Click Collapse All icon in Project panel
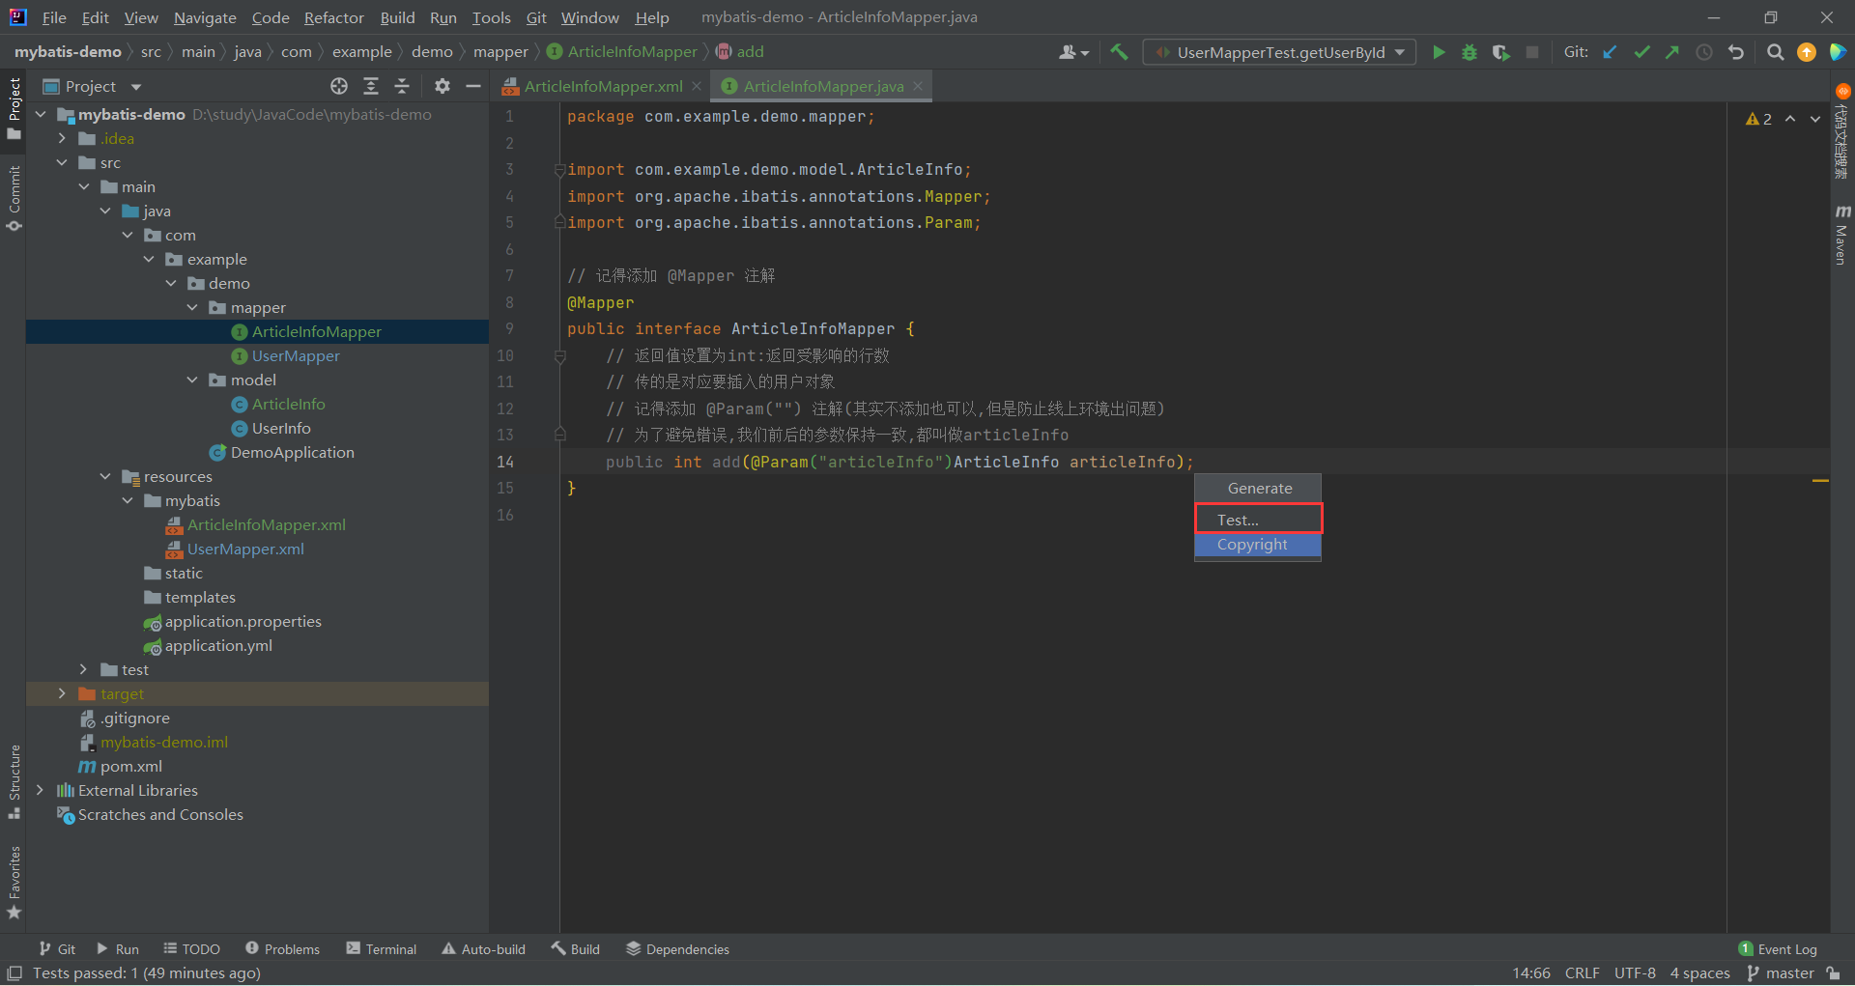 coord(402,86)
